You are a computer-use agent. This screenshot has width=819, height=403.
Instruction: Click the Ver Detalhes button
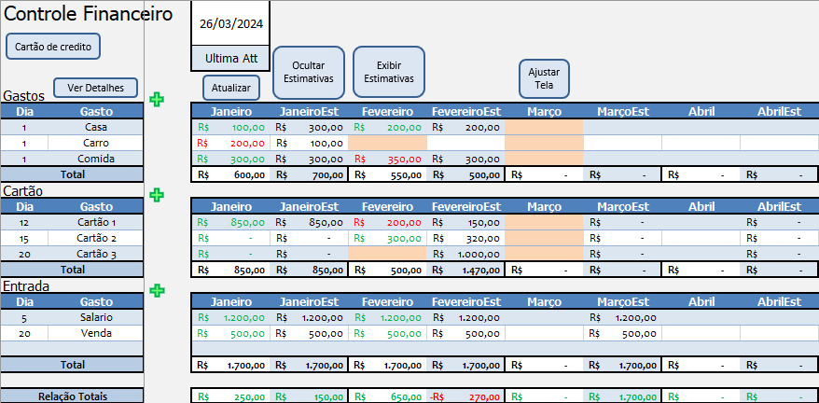(x=95, y=88)
